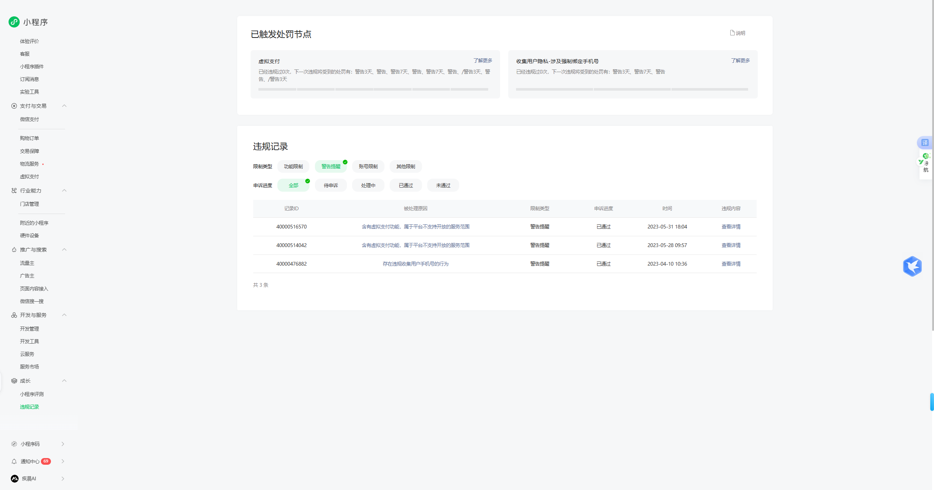Select the 待申诉 appeal progress filter

(331, 185)
